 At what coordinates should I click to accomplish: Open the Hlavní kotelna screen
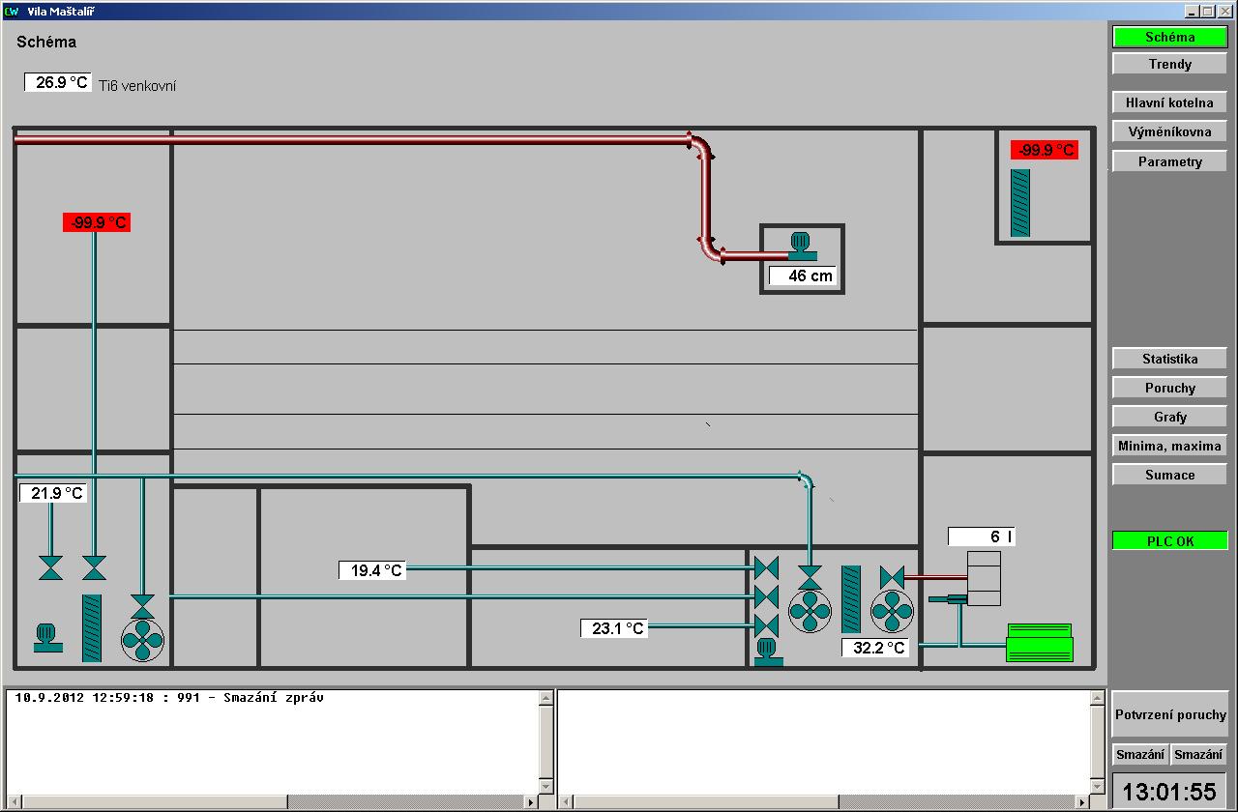click(1169, 102)
